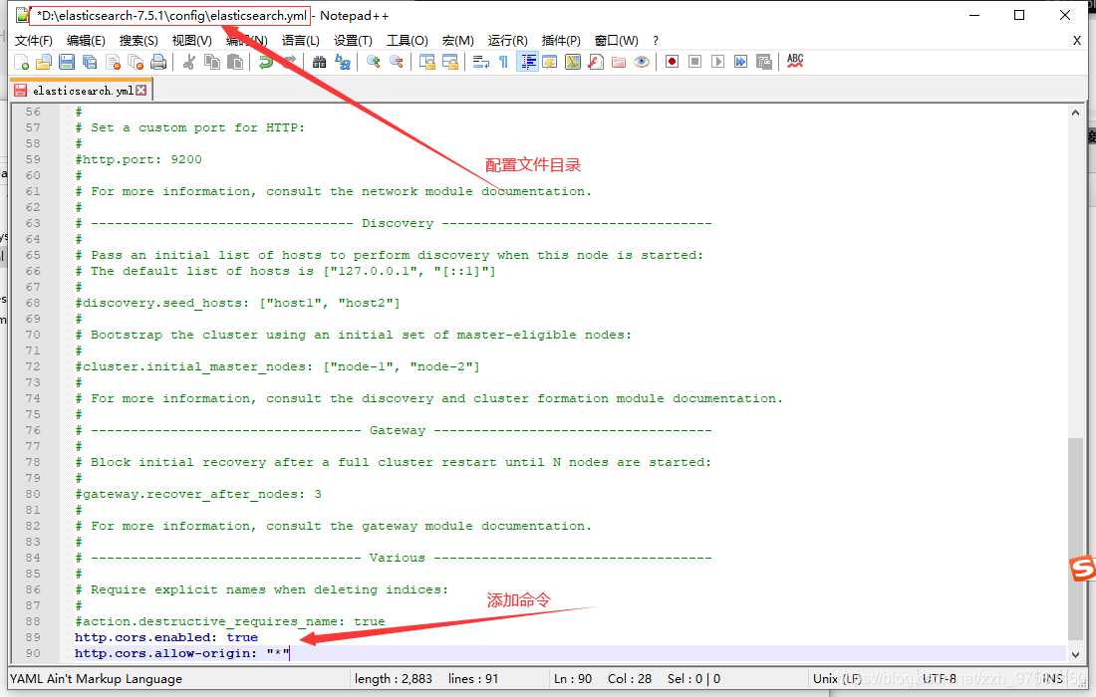This screenshot has width=1096, height=697.
Task: Open the ? help menu
Action: 655,41
